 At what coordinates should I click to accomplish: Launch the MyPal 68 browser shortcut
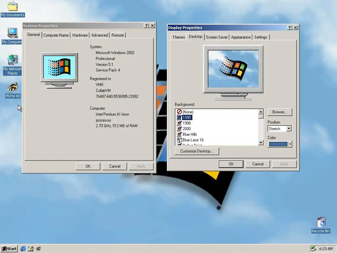click(x=13, y=90)
